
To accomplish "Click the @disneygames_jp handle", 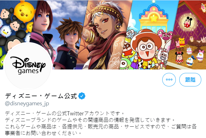I will click(27, 103).
